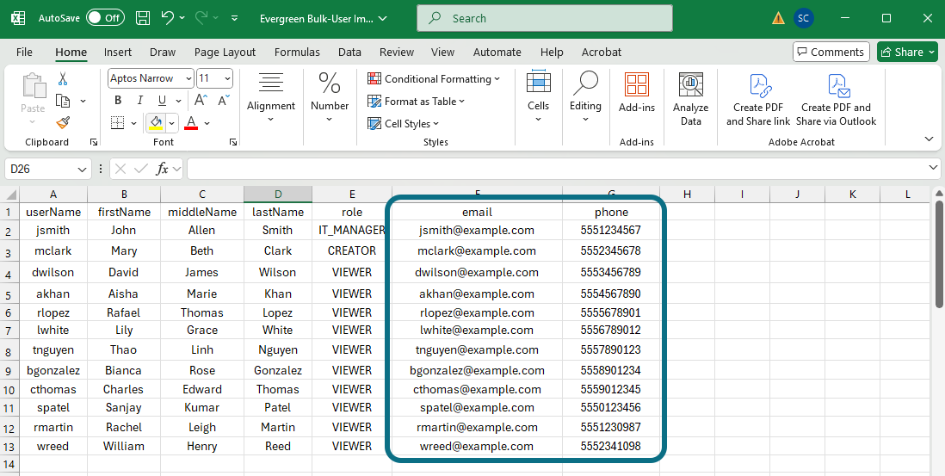Switch to the Review tab

[397, 52]
